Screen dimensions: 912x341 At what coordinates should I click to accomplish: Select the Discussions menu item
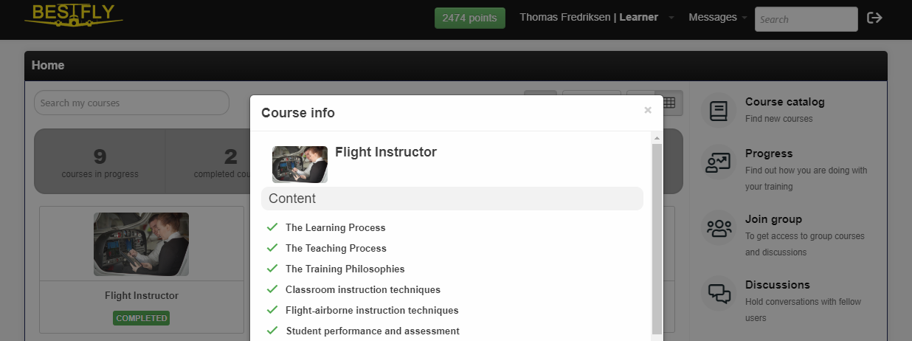tap(777, 285)
